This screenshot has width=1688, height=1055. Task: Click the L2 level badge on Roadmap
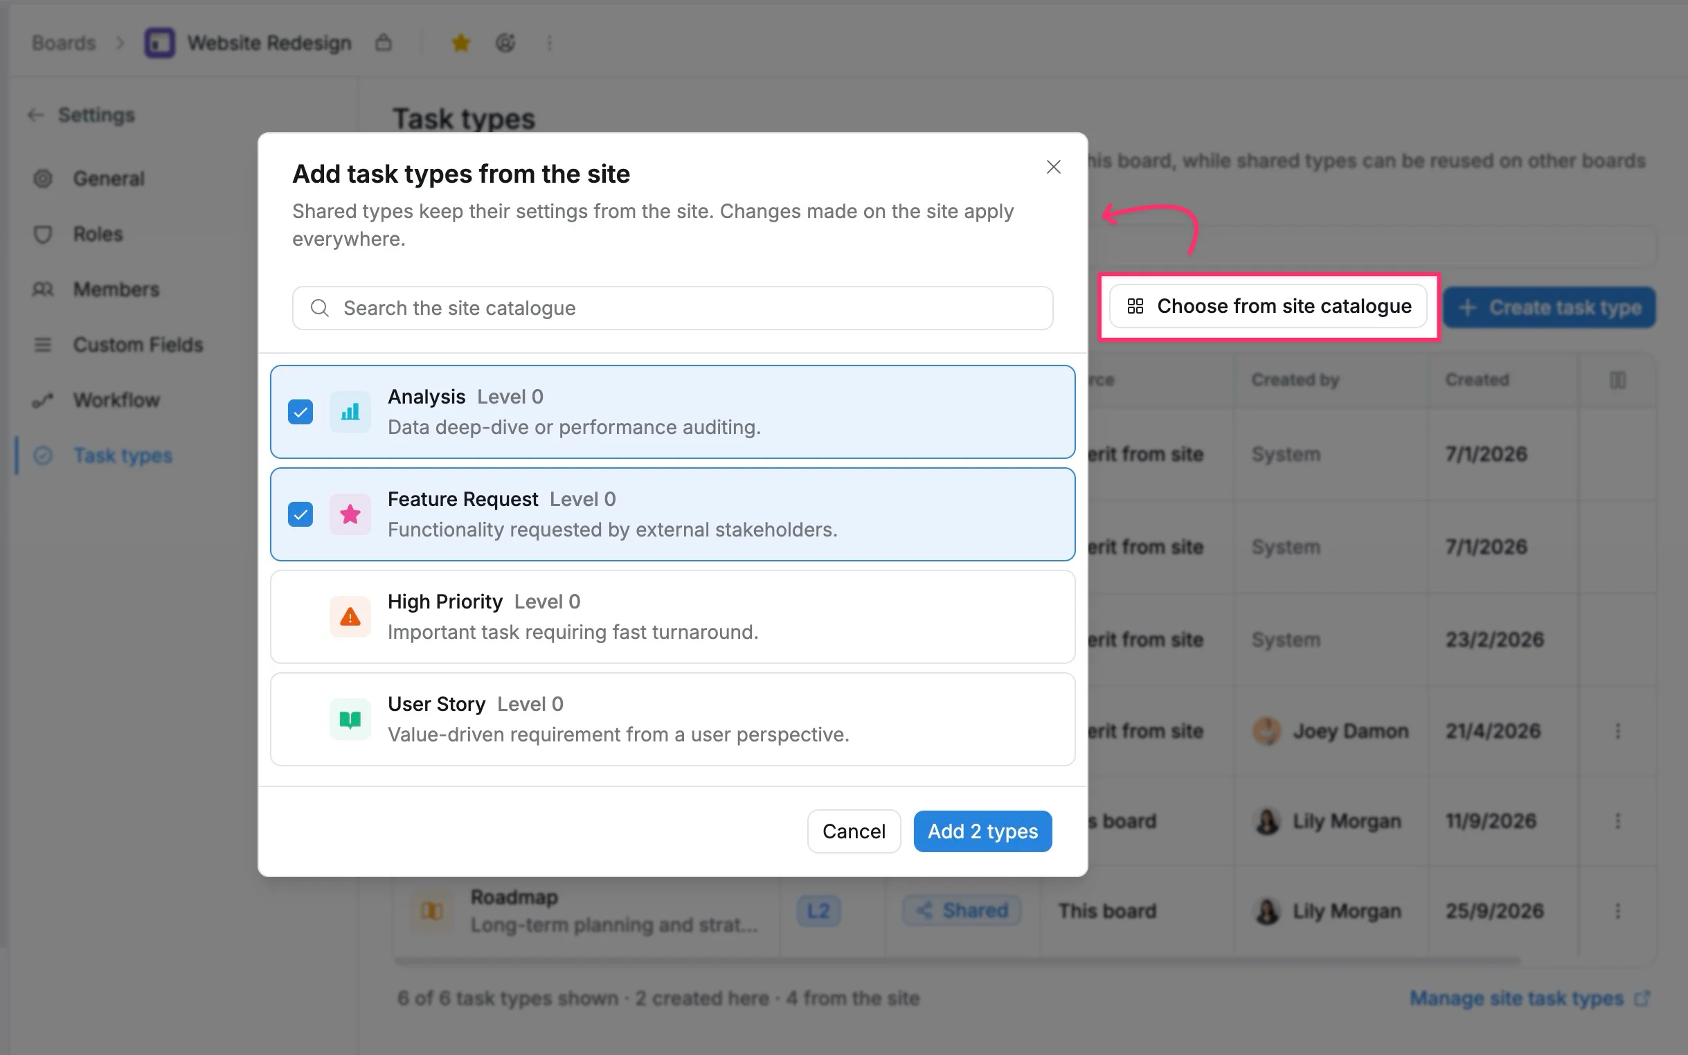click(x=818, y=910)
